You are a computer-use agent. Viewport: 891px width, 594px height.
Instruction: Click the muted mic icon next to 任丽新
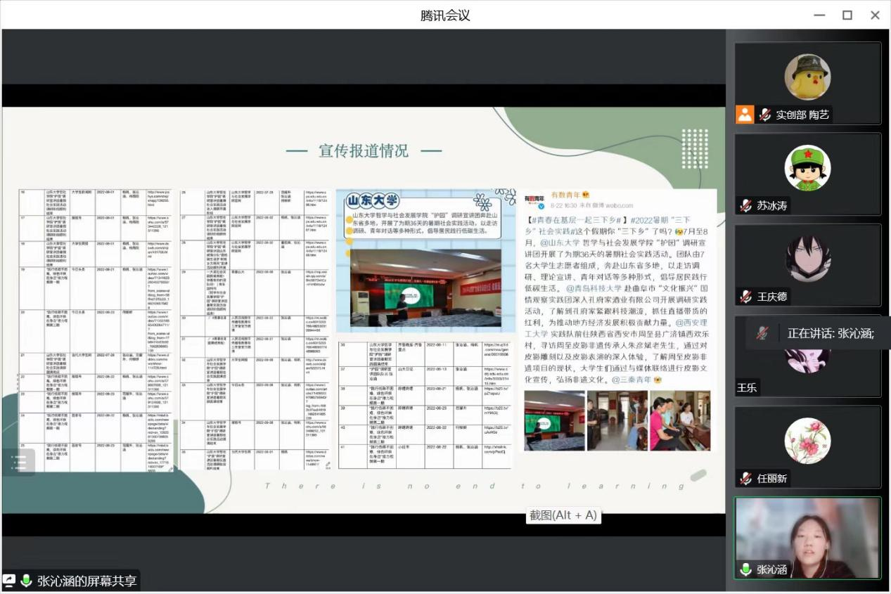click(x=745, y=478)
